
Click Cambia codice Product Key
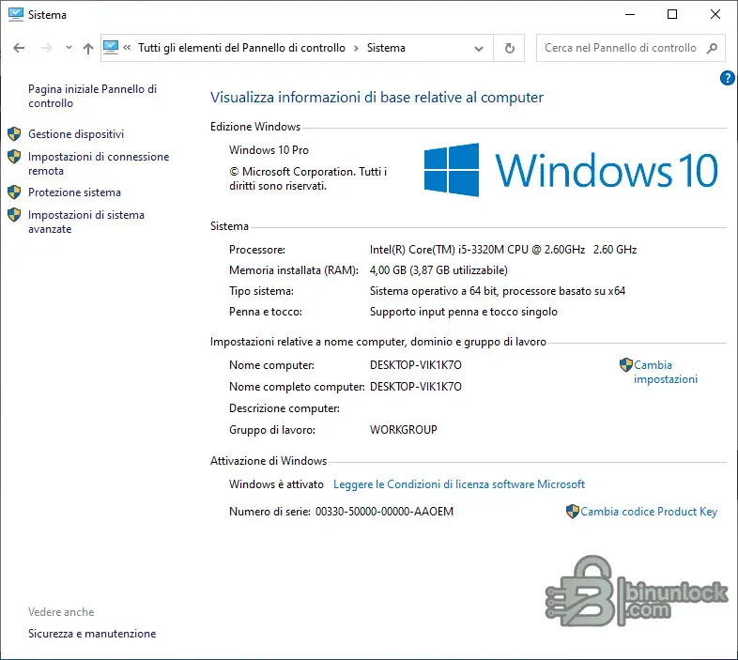coord(649,512)
